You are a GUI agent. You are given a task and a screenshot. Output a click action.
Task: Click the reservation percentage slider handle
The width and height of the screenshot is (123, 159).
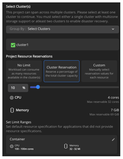click(x=38, y=87)
